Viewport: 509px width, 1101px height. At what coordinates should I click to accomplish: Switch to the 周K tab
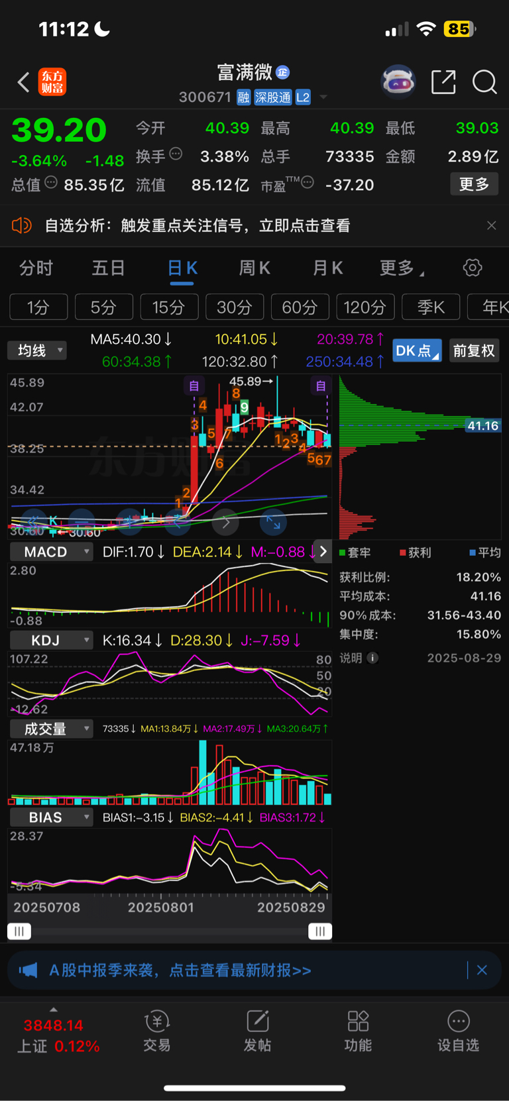tap(254, 268)
